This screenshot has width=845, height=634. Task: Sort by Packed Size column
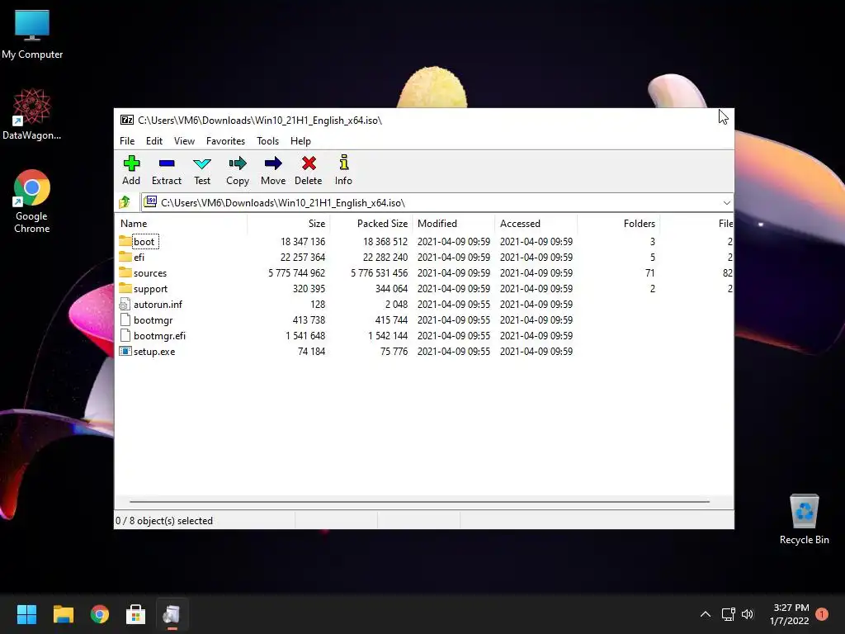pos(371,223)
